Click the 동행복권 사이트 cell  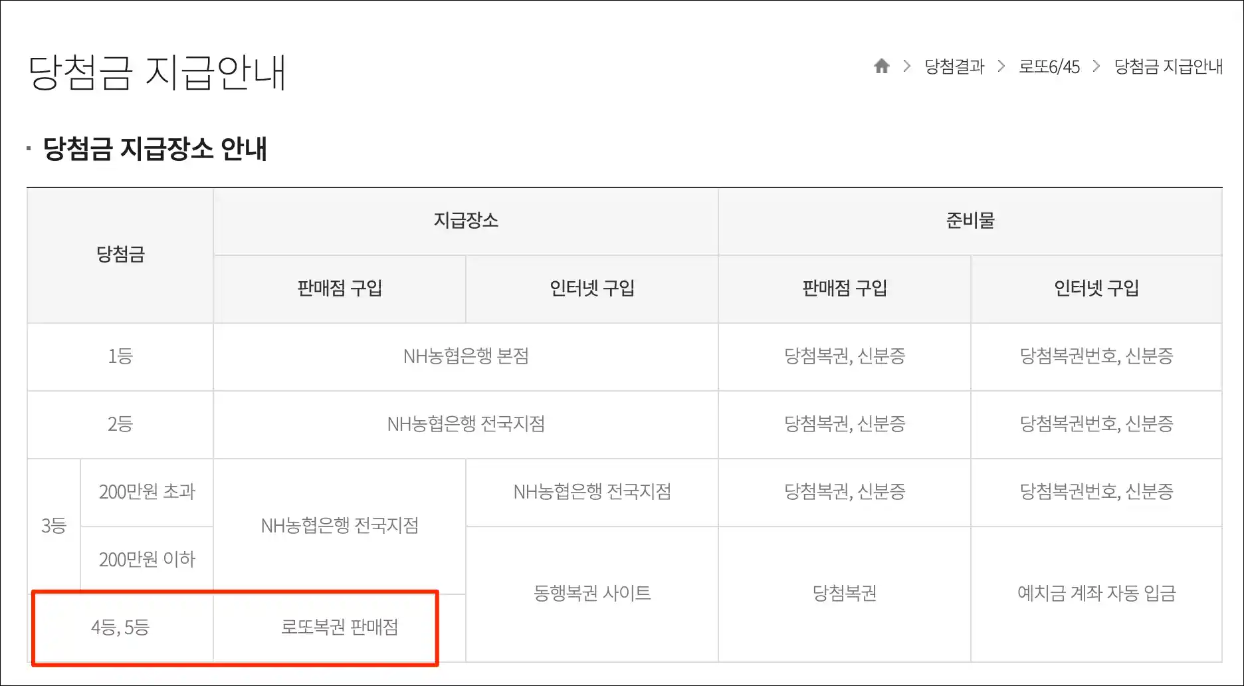pos(592,594)
